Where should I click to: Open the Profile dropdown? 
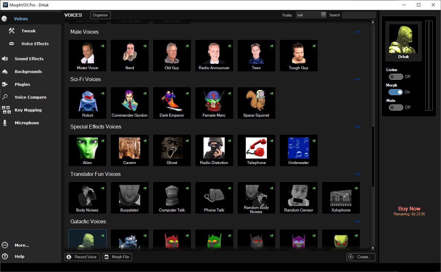point(323,15)
